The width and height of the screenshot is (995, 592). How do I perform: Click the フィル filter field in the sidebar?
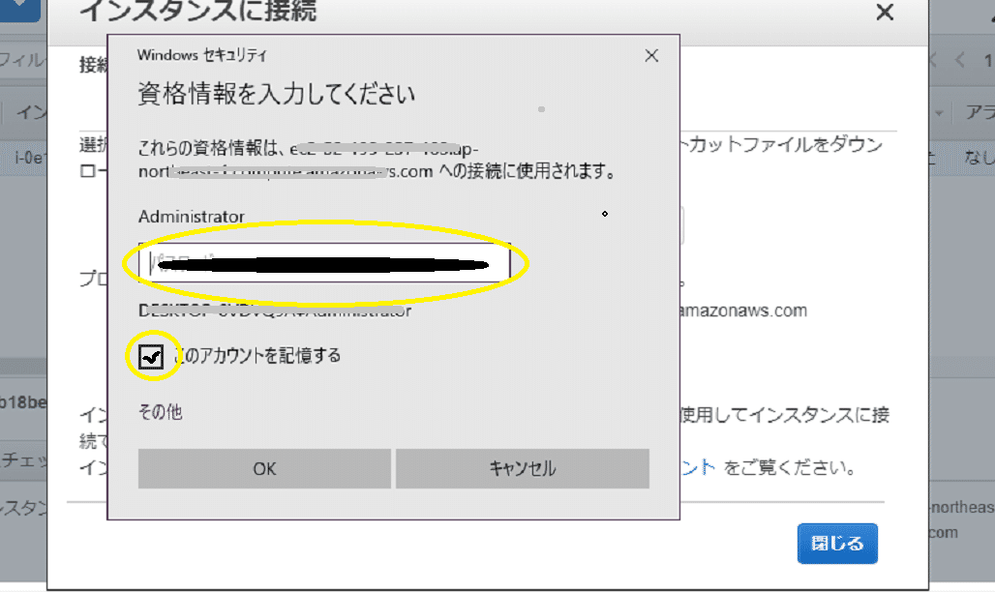point(15,61)
